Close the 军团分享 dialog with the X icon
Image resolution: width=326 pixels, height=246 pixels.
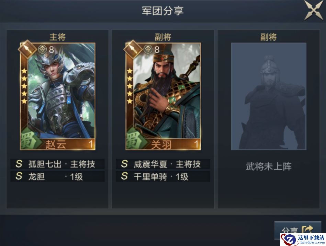tap(314, 10)
